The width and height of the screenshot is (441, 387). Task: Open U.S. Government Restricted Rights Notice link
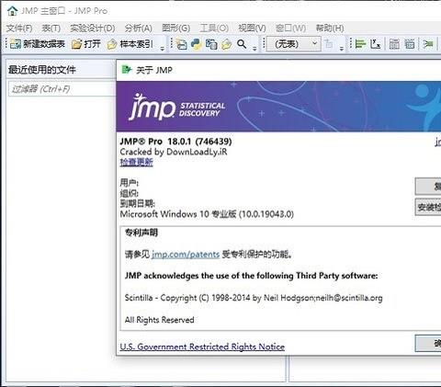[202, 347]
